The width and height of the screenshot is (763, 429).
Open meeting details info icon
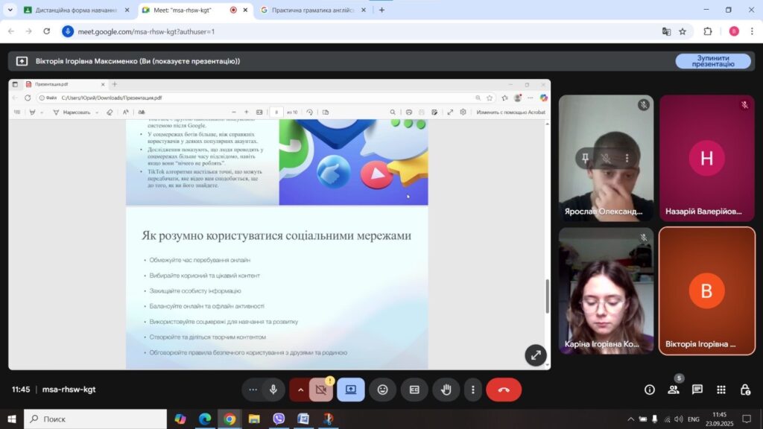coord(650,390)
